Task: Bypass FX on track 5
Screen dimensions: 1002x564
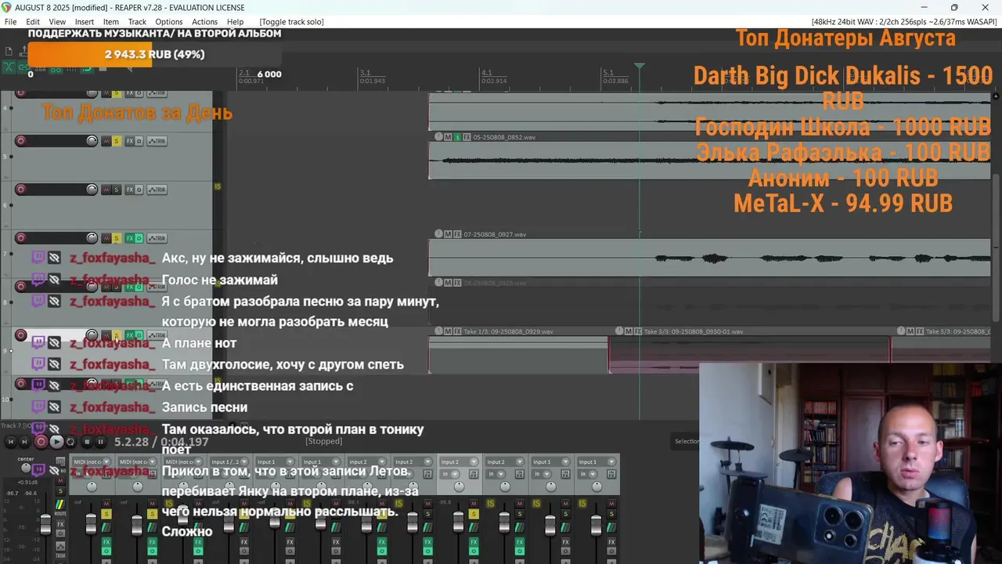Action: [x=139, y=141]
